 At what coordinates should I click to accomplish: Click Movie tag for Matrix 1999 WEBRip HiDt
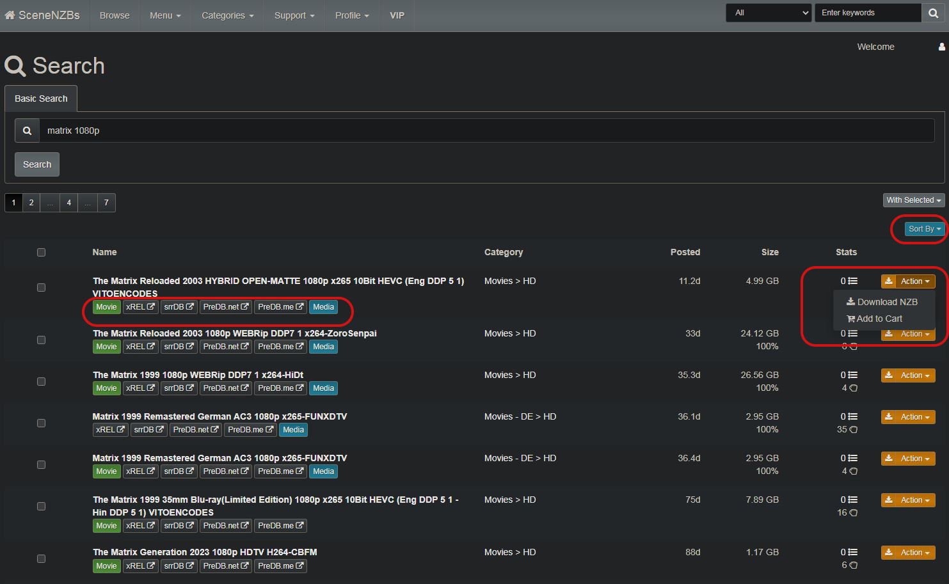point(106,388)
